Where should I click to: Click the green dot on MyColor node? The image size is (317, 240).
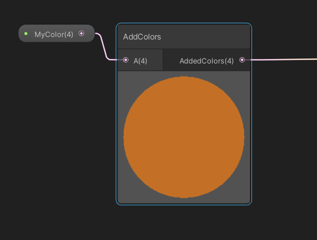click(x=26, y=33)
